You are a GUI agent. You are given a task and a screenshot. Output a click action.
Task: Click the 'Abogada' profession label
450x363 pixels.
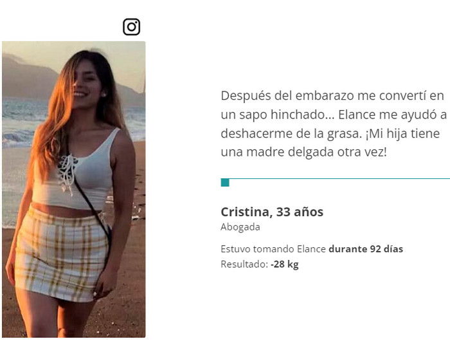(240, 227)
